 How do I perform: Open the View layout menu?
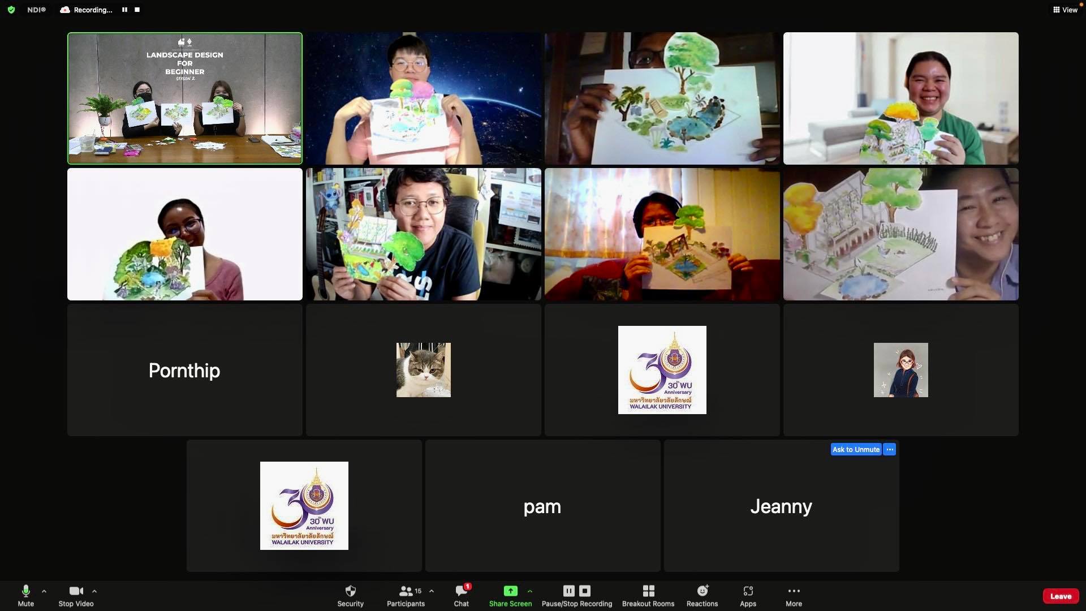pyautogui.click(x=1065, y=10)
